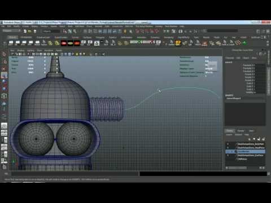Open Script Editor from command line end

[x=269, y=174]
